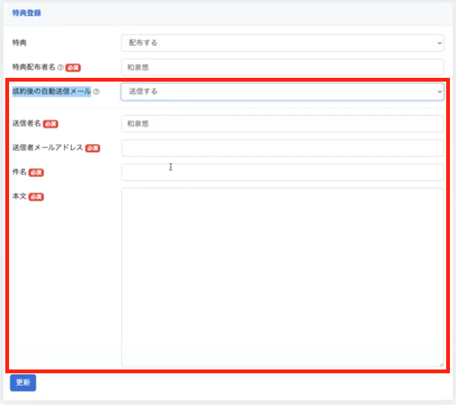Image resolution: width=456 pixels, height=405 pixels.
Task: Click the help icon beside 特典配布者名
Action: tap(60, 67)
